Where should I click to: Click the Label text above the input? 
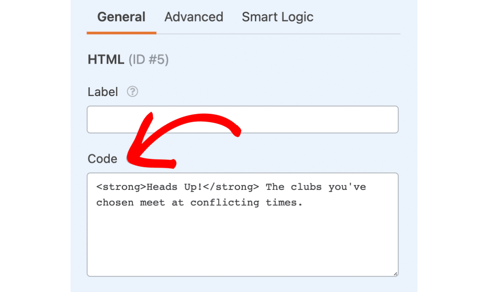pos(103,92)
